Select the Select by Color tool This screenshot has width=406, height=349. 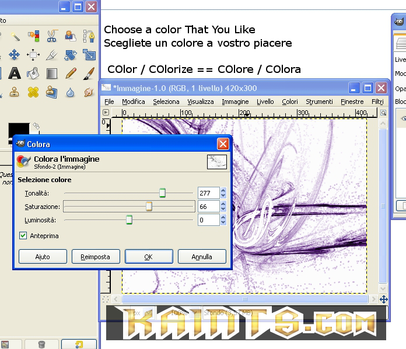coord(33,36)
